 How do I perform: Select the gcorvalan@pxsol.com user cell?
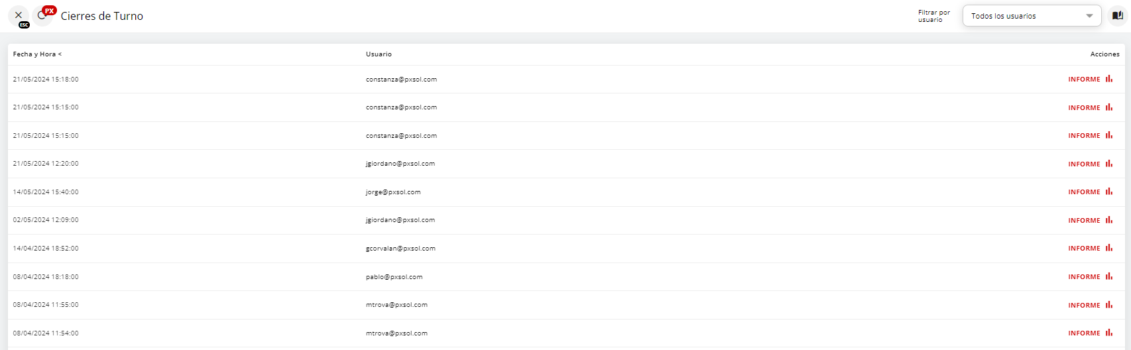pyautogui.click(x=400, y=249)
